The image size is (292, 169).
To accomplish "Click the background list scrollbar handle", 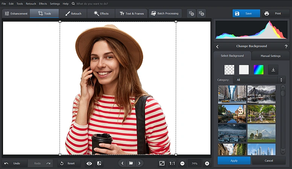I will tap(283, 93).
